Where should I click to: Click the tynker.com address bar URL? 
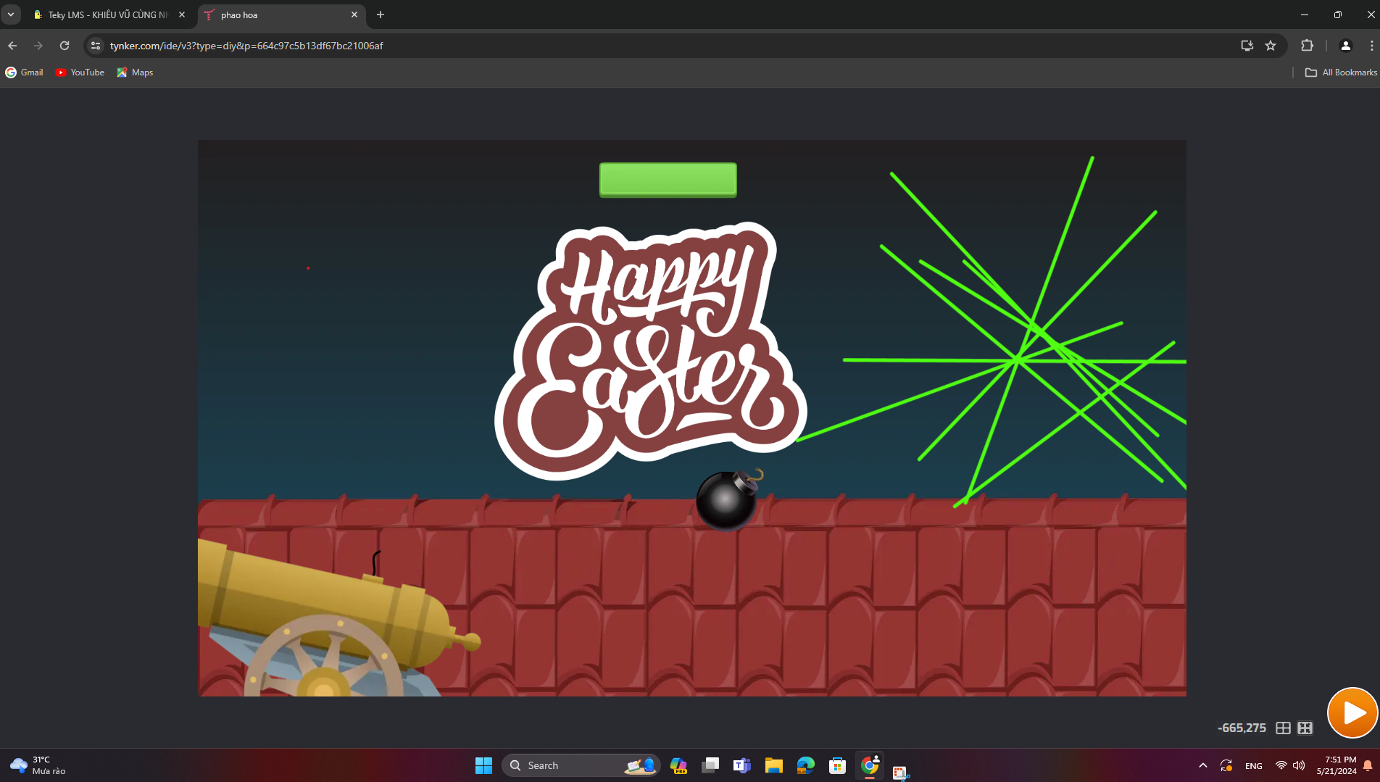pos(246,46)
